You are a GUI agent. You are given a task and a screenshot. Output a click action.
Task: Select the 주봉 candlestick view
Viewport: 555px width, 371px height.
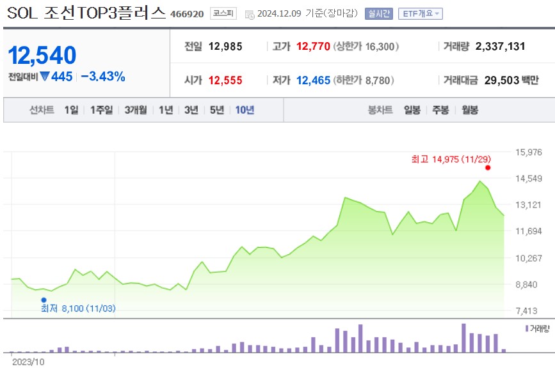click(x=438, y=110)
